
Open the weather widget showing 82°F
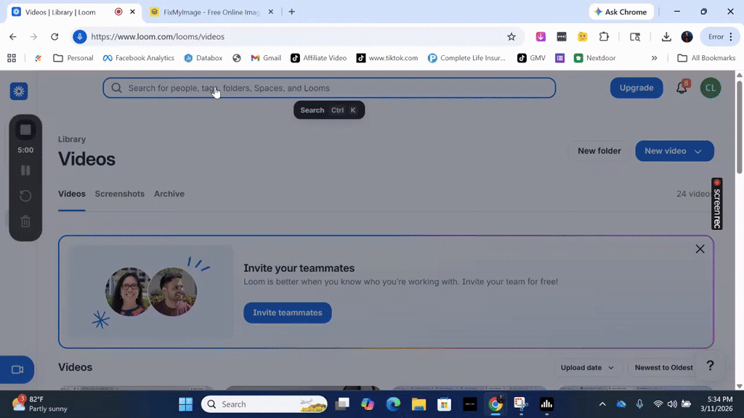[x=40, y=403]
